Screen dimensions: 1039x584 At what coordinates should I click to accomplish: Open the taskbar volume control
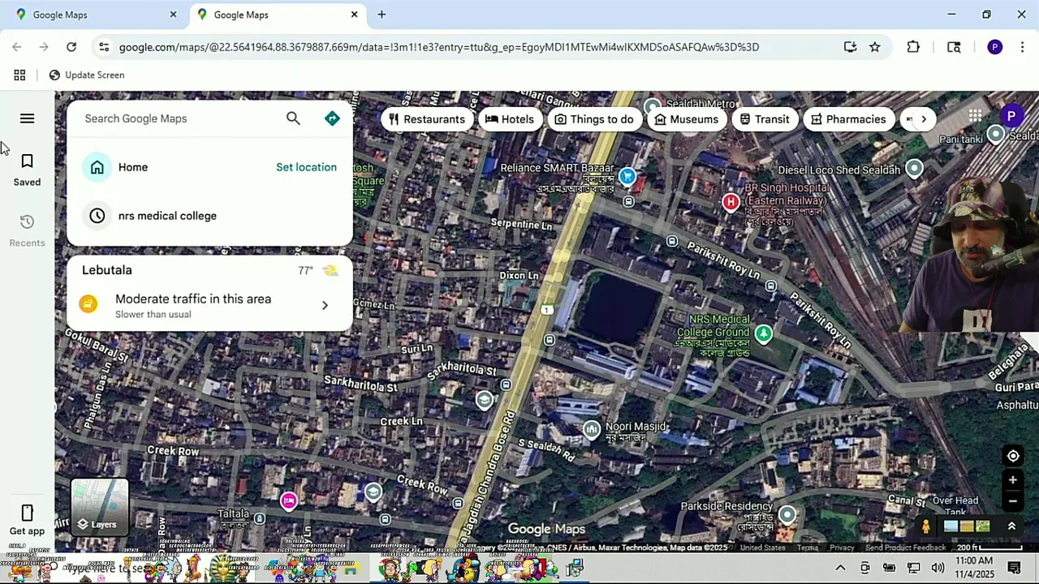pyautogui.click(x=938, y=568)
